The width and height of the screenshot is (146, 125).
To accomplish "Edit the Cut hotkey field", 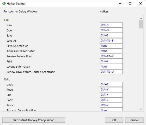I will (111, 95).
